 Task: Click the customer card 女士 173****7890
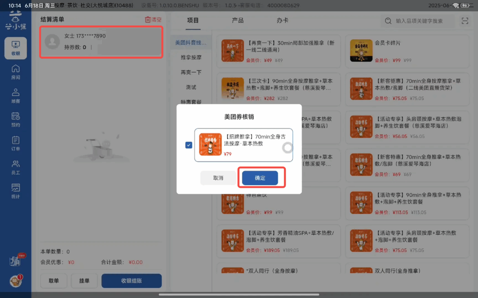(x=101, y=42)
